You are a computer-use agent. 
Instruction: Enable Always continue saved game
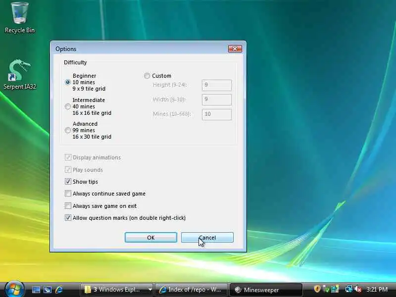68,194
